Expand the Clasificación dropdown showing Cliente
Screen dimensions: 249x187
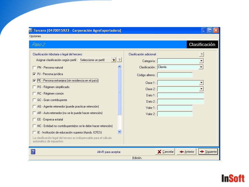[x=201, y=67]
